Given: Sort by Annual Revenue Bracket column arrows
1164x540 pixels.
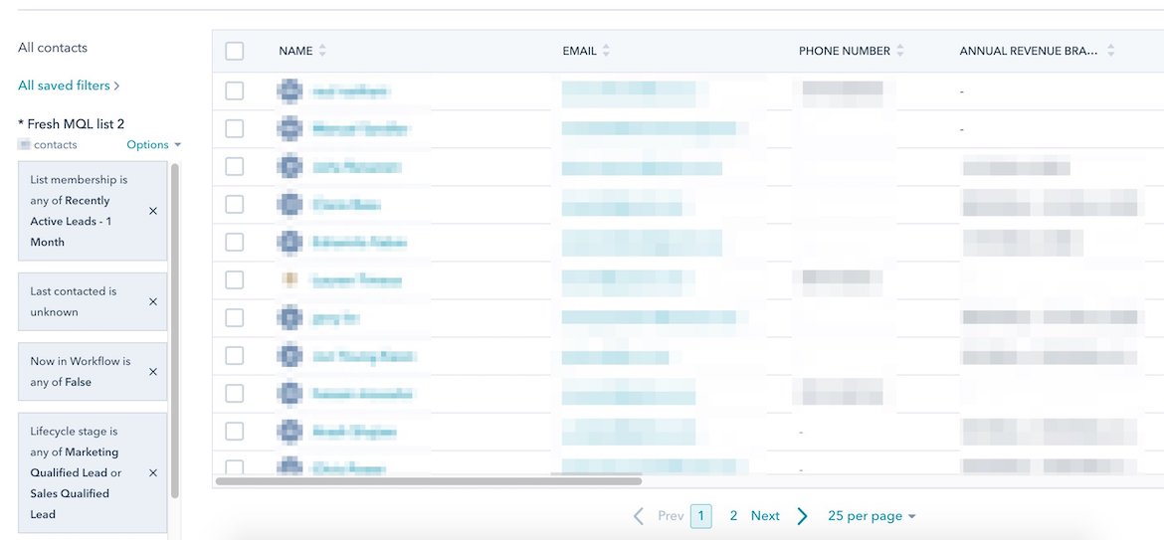Looking at the screenshot, I should click(1110, 51).
